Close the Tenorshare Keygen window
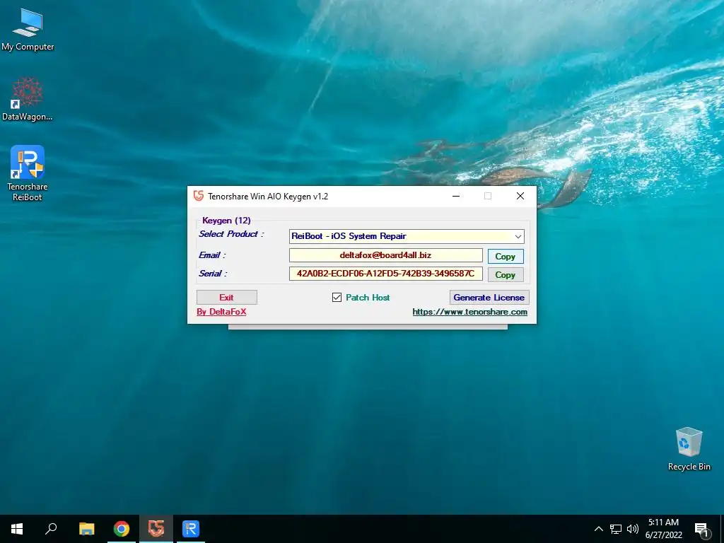Screen dimensions: 724x543 (520, 197)
